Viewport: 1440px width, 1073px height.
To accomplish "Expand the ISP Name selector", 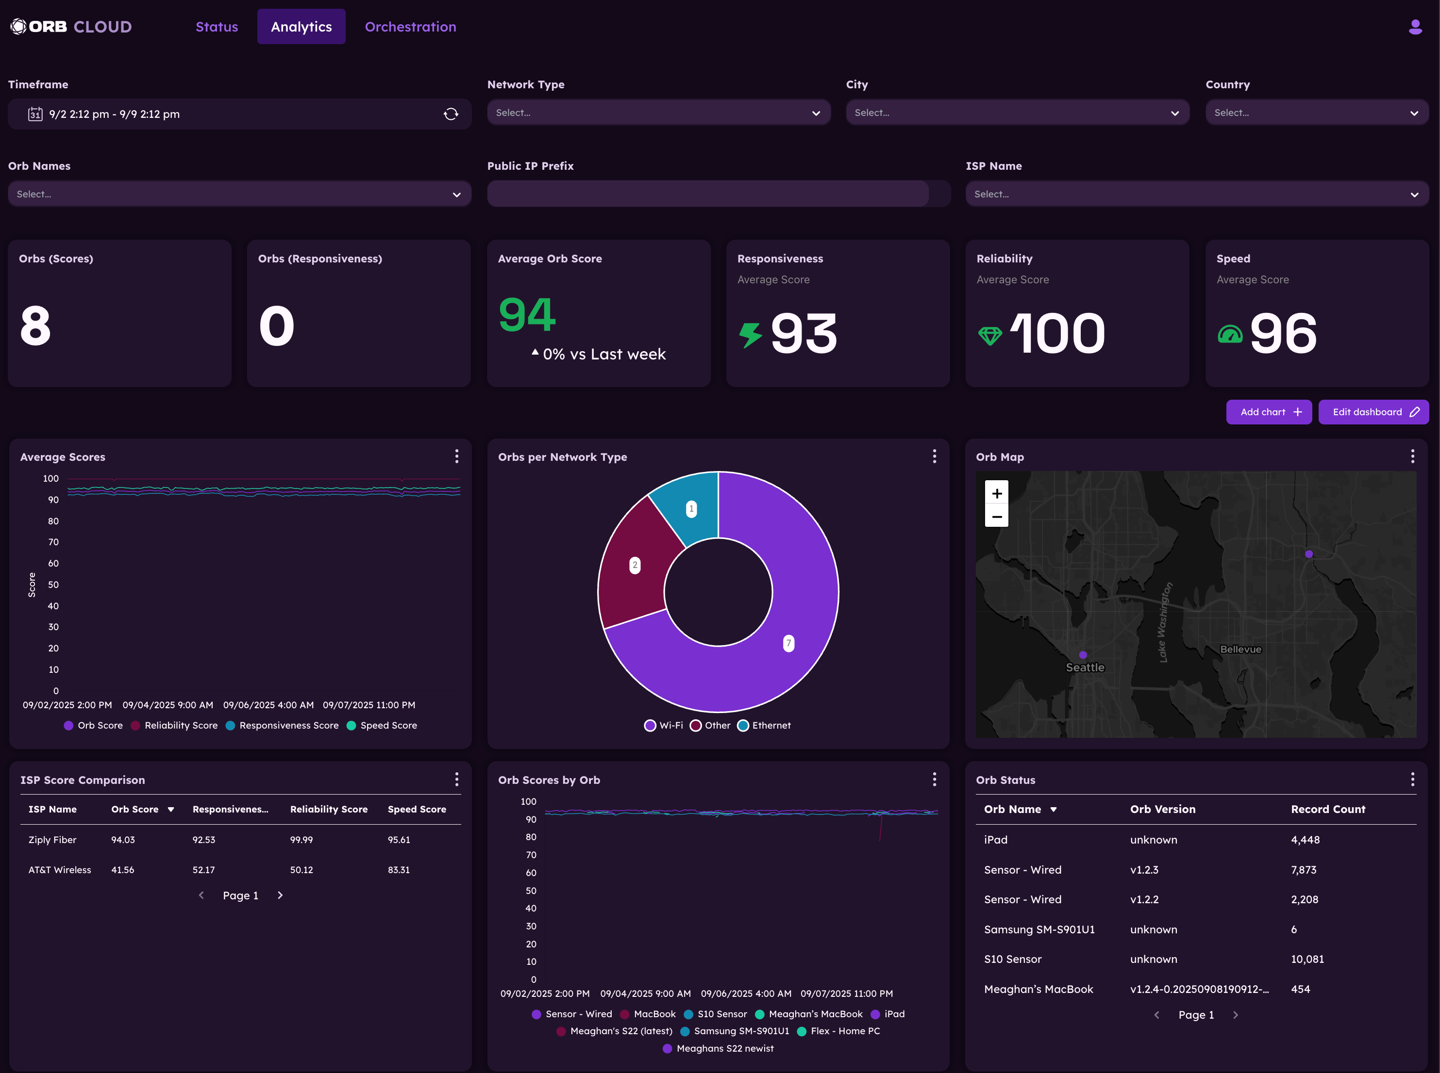I will coord(1197,194).
